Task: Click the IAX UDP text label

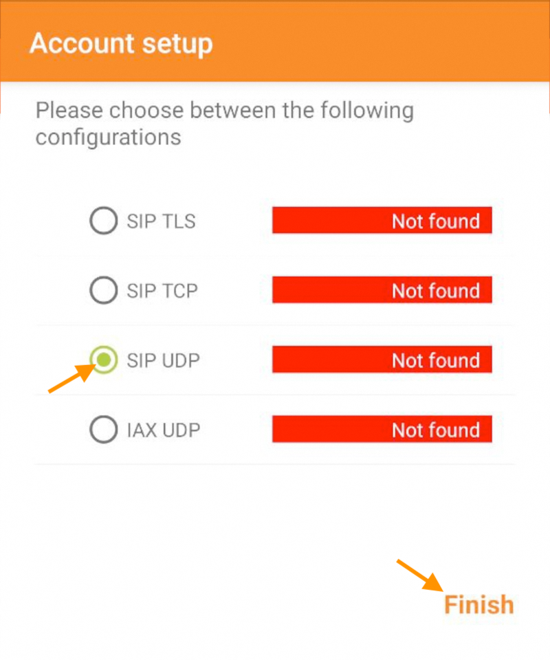Action: point(163,430)
